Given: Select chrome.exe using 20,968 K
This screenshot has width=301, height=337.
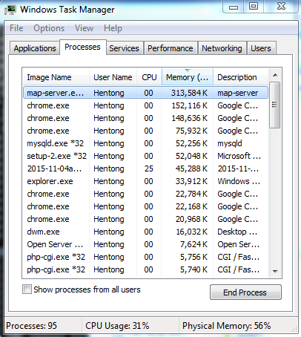Looking at the screenshot, I should tap(145, 219).
